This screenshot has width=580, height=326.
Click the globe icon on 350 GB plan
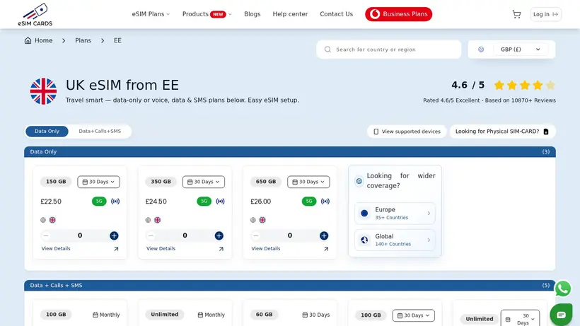click(149, 220)
